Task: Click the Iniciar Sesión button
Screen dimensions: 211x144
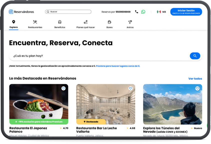Action: point(186,12)
